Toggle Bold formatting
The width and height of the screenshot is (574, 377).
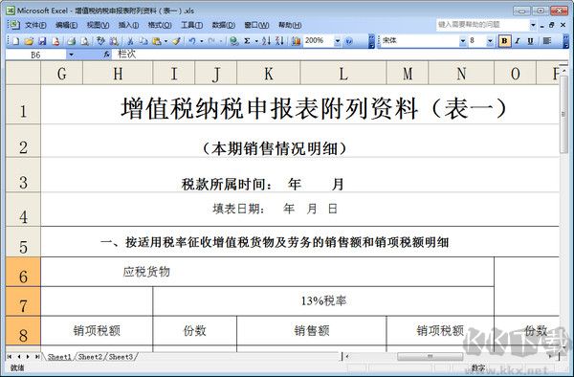coord(504,40)
